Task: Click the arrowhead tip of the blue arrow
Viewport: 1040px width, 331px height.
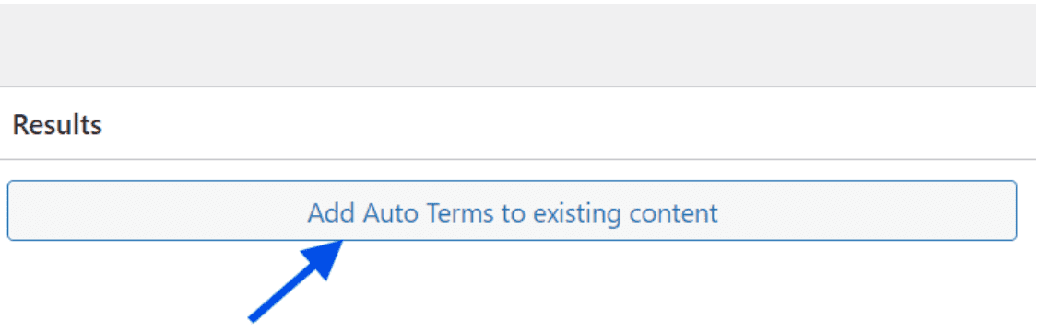Action: [337, 245]
